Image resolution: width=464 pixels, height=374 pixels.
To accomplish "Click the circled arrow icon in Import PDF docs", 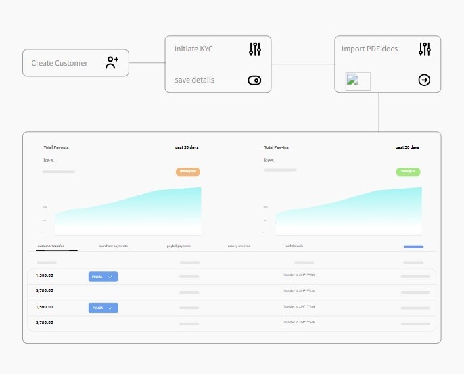I will [x=424, y=80].
